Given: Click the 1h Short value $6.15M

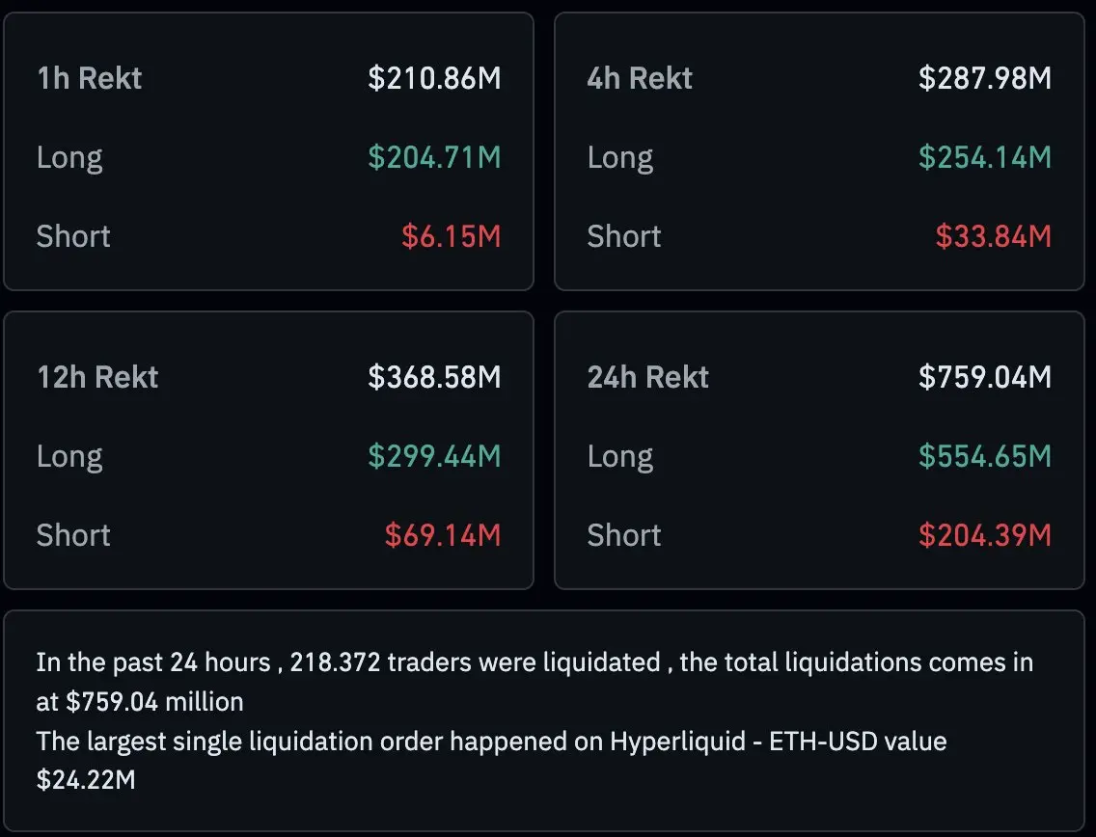Looking at the screenshot, I should 452,236.
